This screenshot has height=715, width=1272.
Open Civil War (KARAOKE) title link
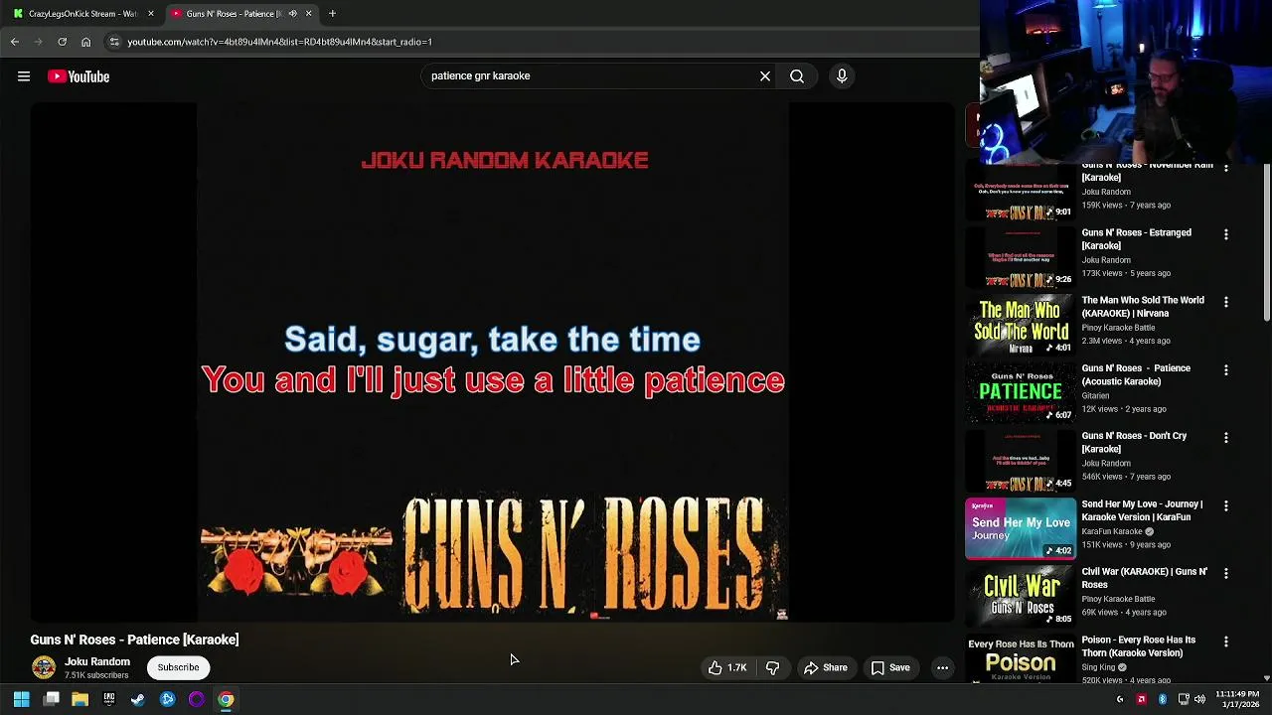(1145, 578)
